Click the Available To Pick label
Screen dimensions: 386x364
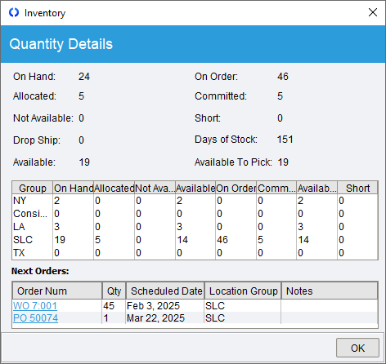(233, 162)
